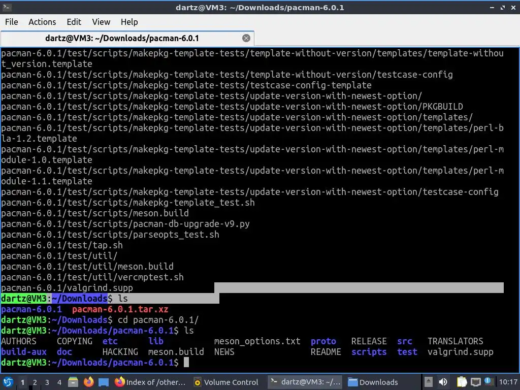Click the terminal cursor at the last prompt

[186, 363]
